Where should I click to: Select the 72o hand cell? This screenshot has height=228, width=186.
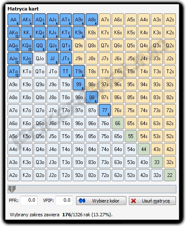click(105, 175)
